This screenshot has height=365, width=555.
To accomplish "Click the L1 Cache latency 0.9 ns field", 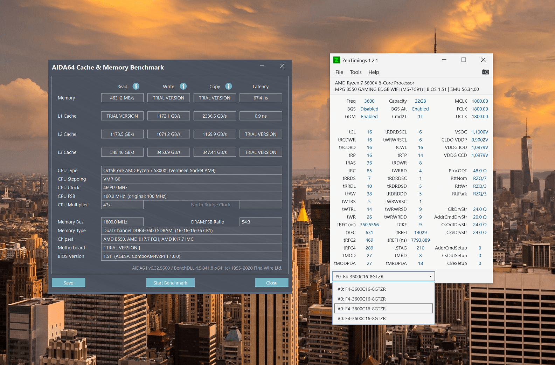I will pyautogui.click(x=261, y=116).
